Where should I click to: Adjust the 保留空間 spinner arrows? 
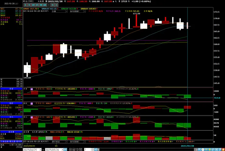pos(92,149)
